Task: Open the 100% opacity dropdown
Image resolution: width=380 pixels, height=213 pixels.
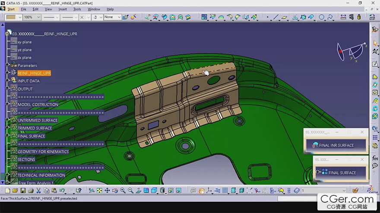Action: click(x=39, y=17)
